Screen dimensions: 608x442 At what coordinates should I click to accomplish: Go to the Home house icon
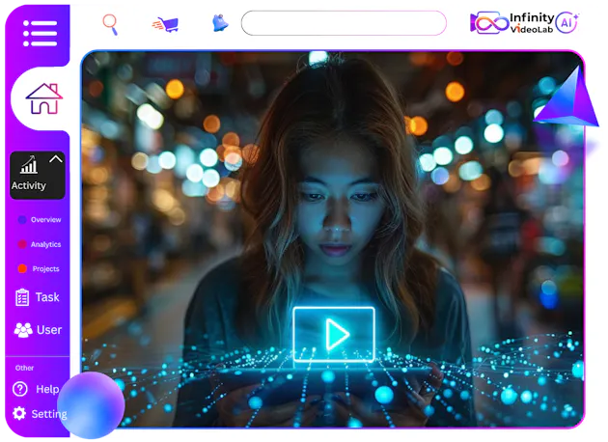click(43, 98)
